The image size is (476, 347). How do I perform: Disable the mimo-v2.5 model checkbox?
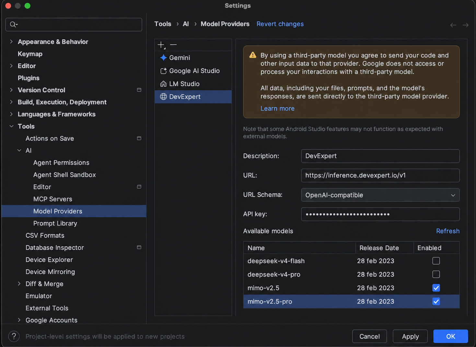click(436, 288)
